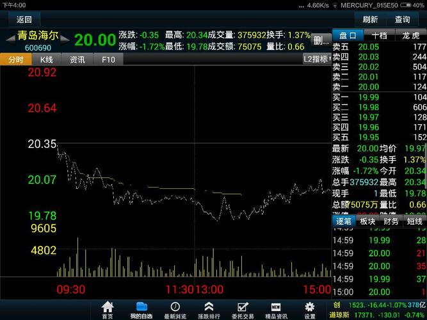
Task: Tap the battery indicator in status bar
Action: click(405, 5)
